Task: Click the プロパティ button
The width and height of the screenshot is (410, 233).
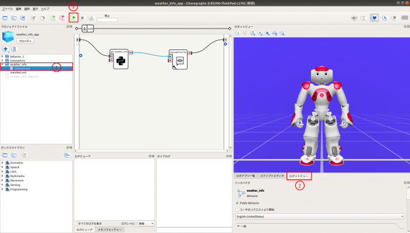Action: (25, 41)
